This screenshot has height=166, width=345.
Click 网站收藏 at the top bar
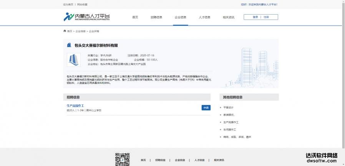[x=82, y=4]
